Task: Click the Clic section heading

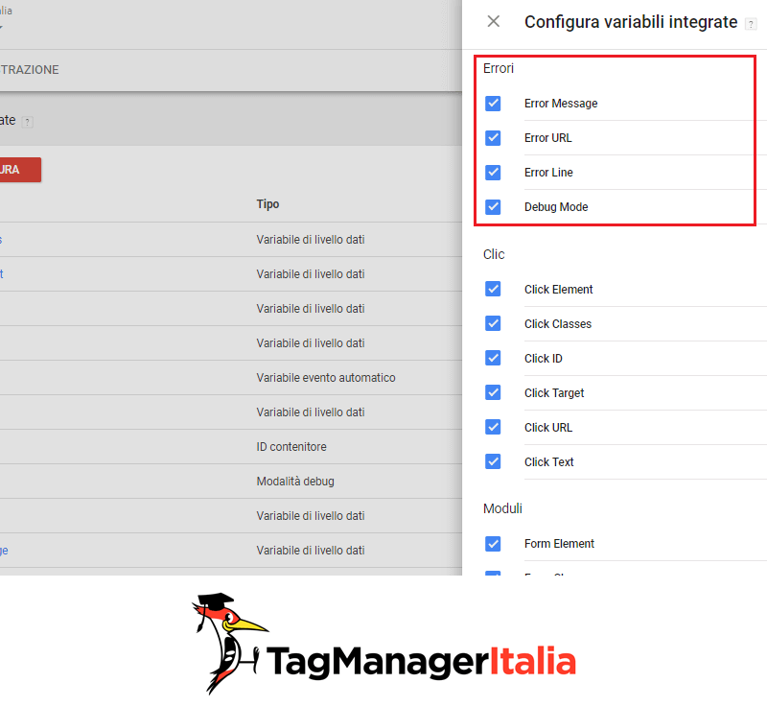Action: pyautogui.click(x=494, y=254)
